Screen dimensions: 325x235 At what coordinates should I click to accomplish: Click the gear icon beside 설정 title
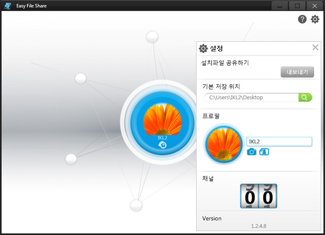(x=203, y=48)
